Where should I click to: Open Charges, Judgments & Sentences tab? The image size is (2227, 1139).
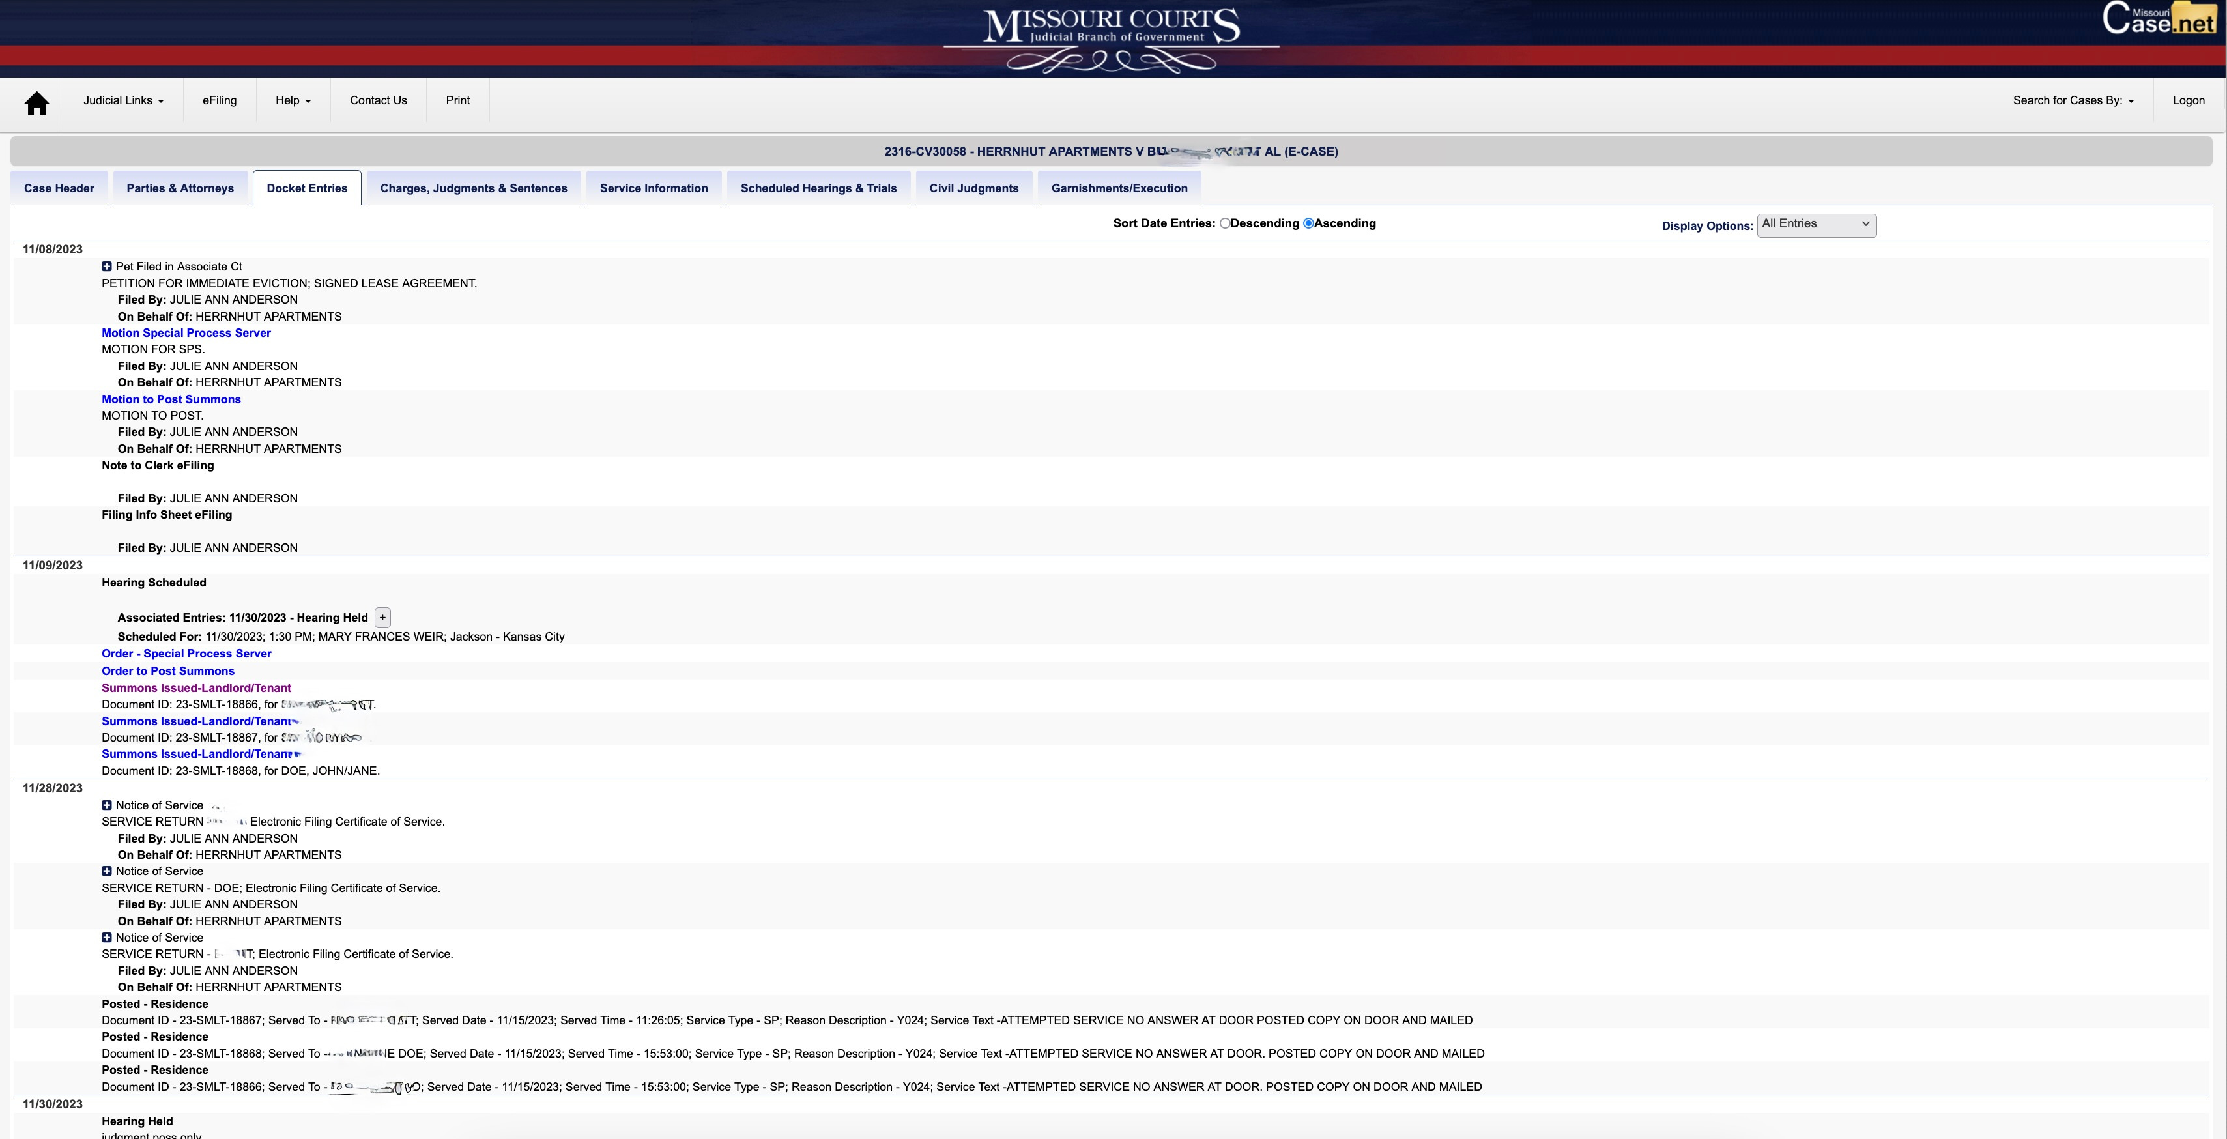tap(474, 188)
